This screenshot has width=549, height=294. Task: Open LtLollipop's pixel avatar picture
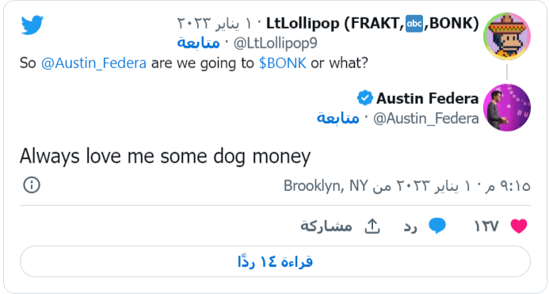coord(507,36)
